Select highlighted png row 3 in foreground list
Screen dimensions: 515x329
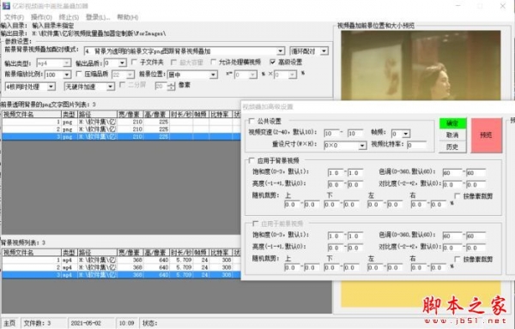point(121,136)
